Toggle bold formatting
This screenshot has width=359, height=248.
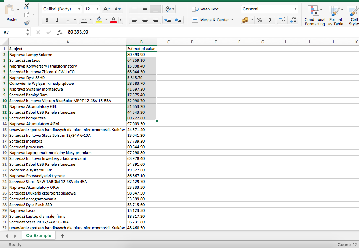pyautogui.click(x=47, y=20)
